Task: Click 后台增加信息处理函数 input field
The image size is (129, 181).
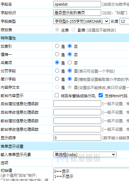Action: 77,104
